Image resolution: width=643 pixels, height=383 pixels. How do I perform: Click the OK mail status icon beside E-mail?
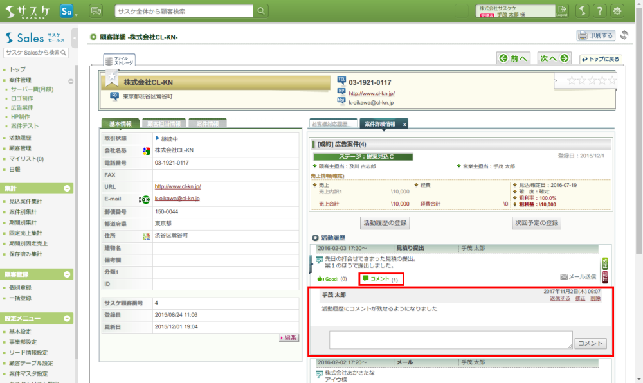[144, 199]
